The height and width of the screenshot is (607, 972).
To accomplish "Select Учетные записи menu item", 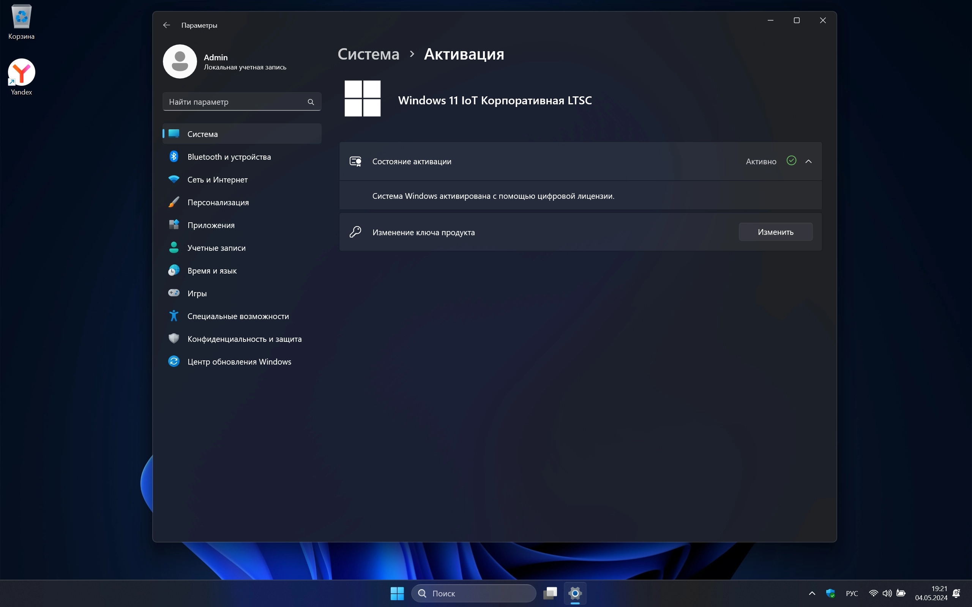I will click(x=216, y=248).
